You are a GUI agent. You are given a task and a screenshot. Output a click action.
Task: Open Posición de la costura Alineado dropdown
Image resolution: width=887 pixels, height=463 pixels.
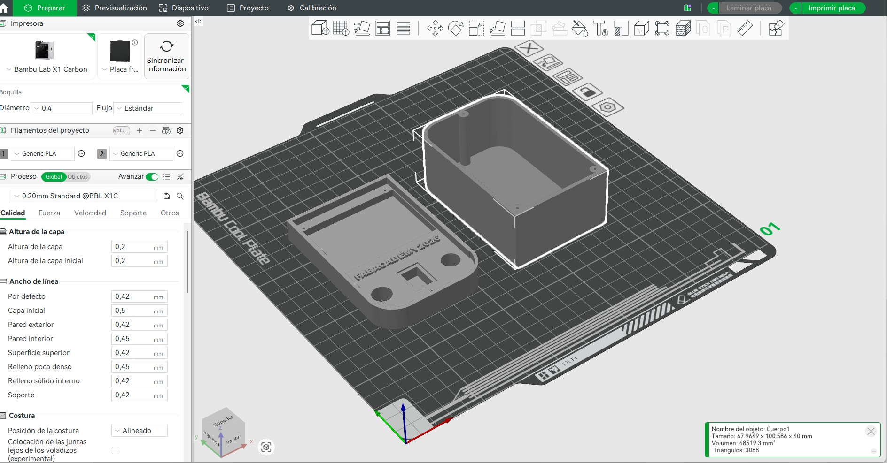pos(140,431)
